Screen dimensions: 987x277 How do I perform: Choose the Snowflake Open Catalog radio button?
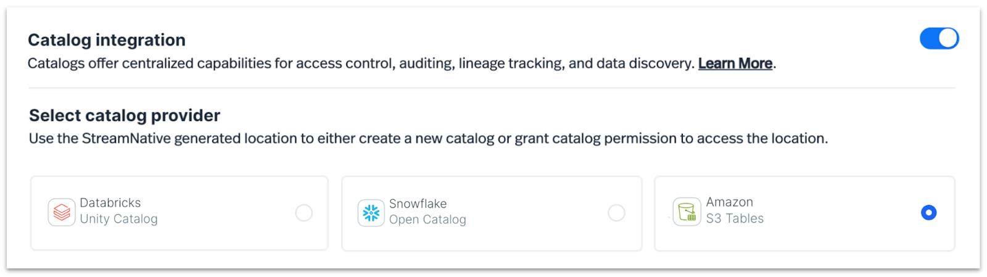[616, 213]
